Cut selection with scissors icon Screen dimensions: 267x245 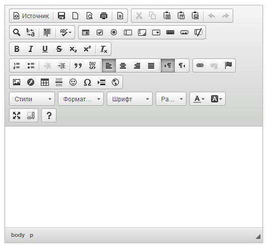pos(139,16)
